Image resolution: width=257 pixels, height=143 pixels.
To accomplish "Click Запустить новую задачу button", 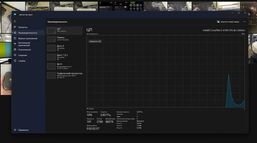I will pos(228,22).
